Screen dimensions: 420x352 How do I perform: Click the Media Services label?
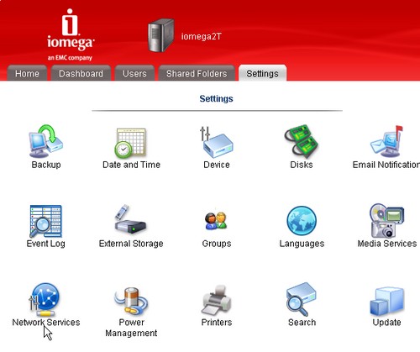click(387, 244)
